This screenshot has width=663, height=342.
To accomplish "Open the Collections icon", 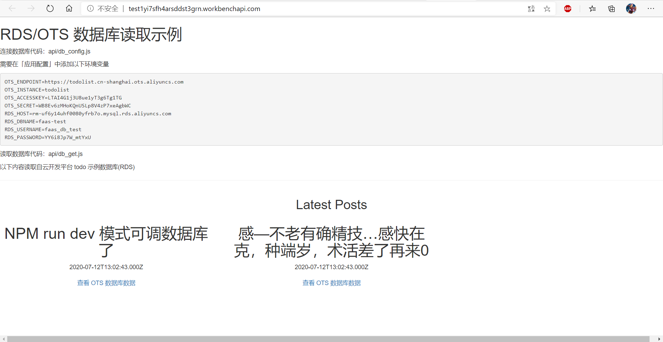I will pos(612,9).
